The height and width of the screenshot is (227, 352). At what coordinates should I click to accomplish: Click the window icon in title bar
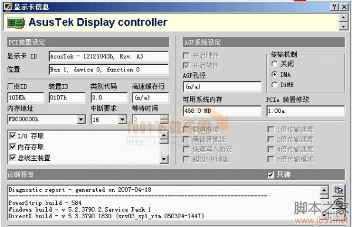8,6
